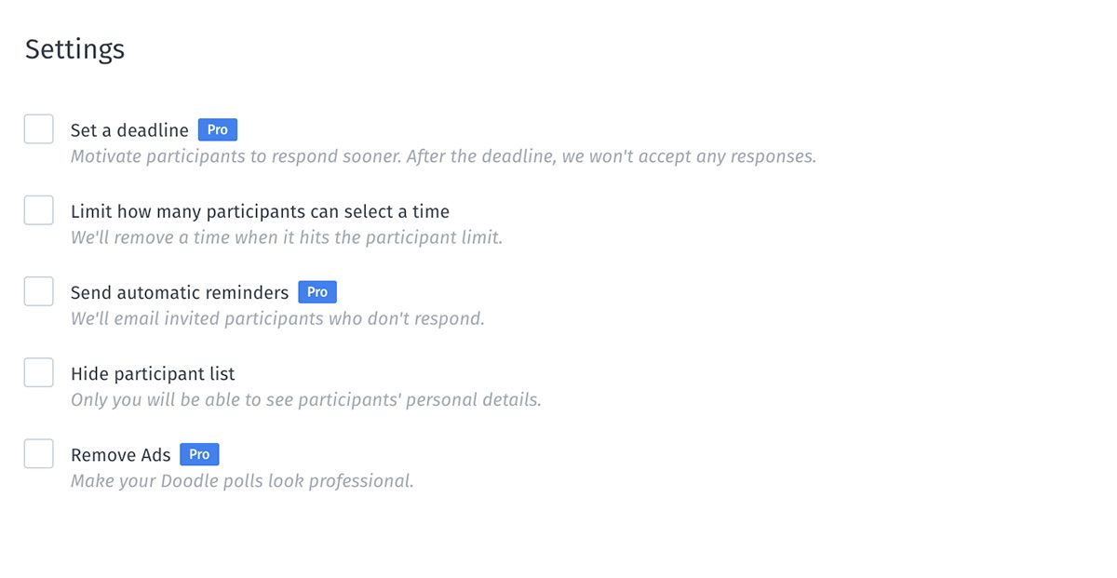This screenshot has height=578, width=1117.
Task: Check the Hide participant list box
Action: pos(39,372)
